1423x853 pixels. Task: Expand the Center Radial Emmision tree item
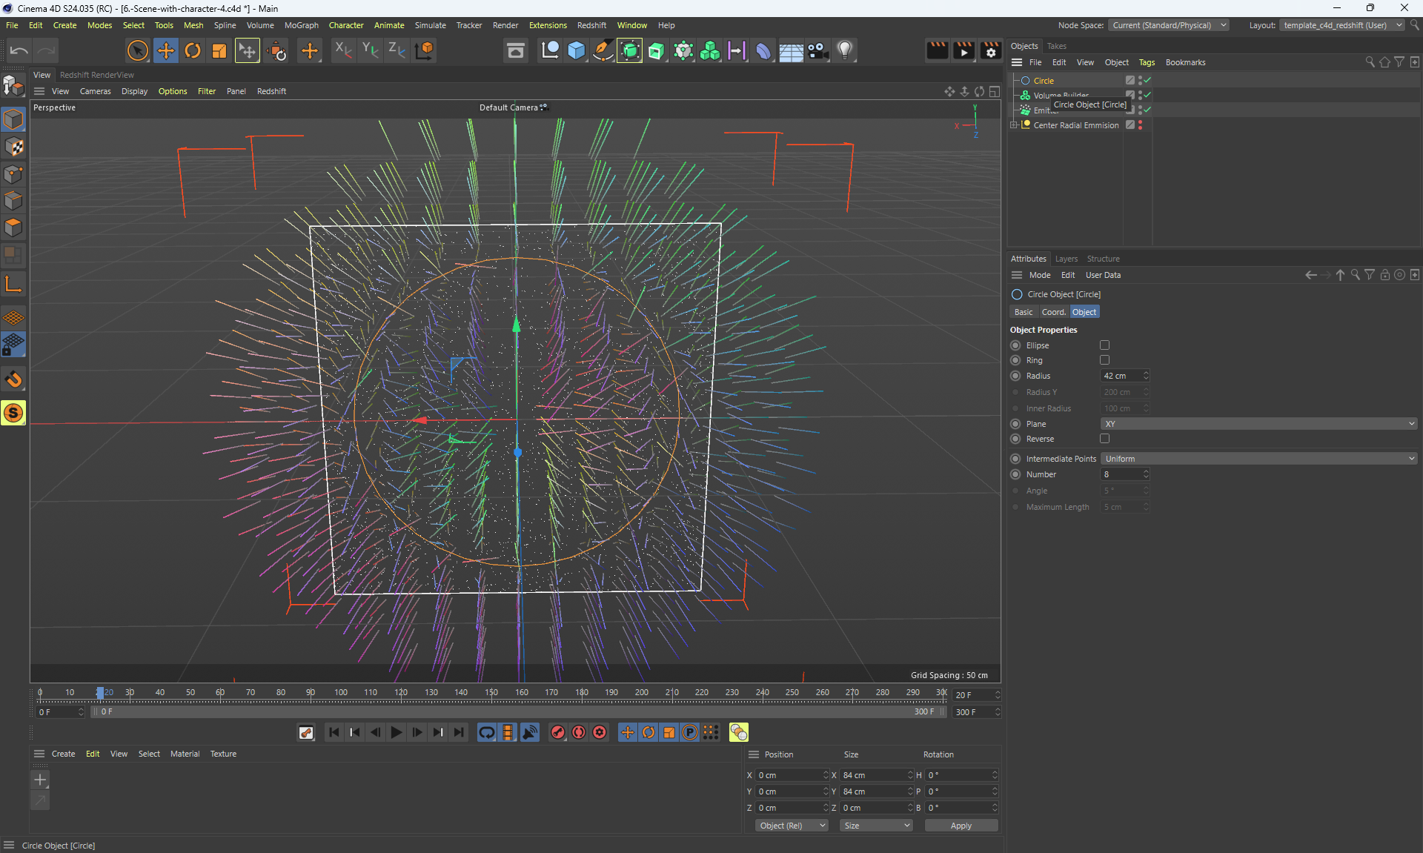(x=1014, y=125)
